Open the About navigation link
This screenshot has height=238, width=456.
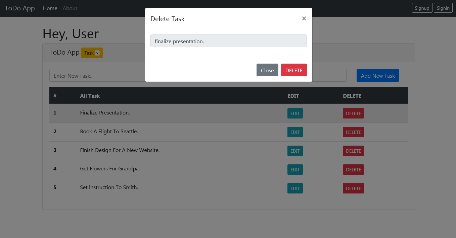pos(70,8)
